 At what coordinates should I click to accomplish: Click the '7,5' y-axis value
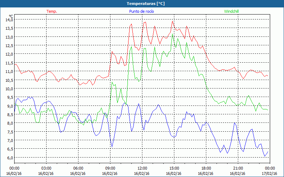tap(10, 132)
